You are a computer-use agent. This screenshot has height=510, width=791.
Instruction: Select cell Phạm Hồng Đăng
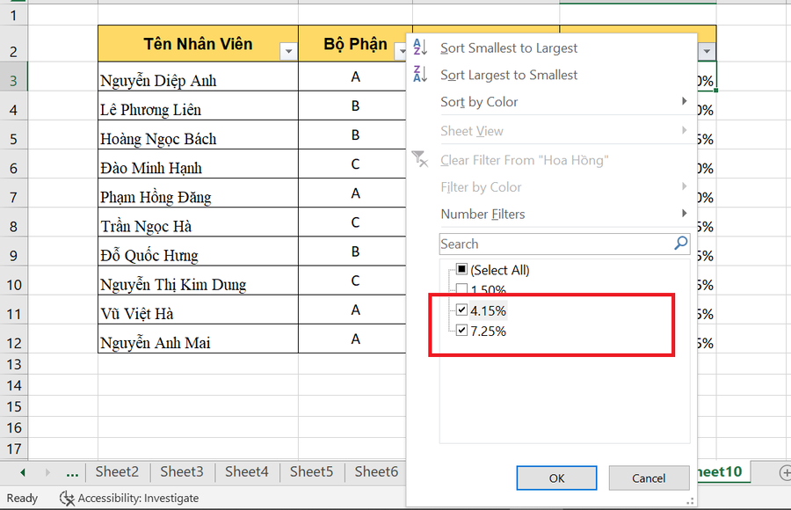tap(199, 193)
